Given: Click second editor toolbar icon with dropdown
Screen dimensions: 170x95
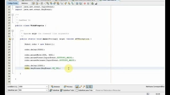Looking at the screenshot, I should click(x=37, y=3).
